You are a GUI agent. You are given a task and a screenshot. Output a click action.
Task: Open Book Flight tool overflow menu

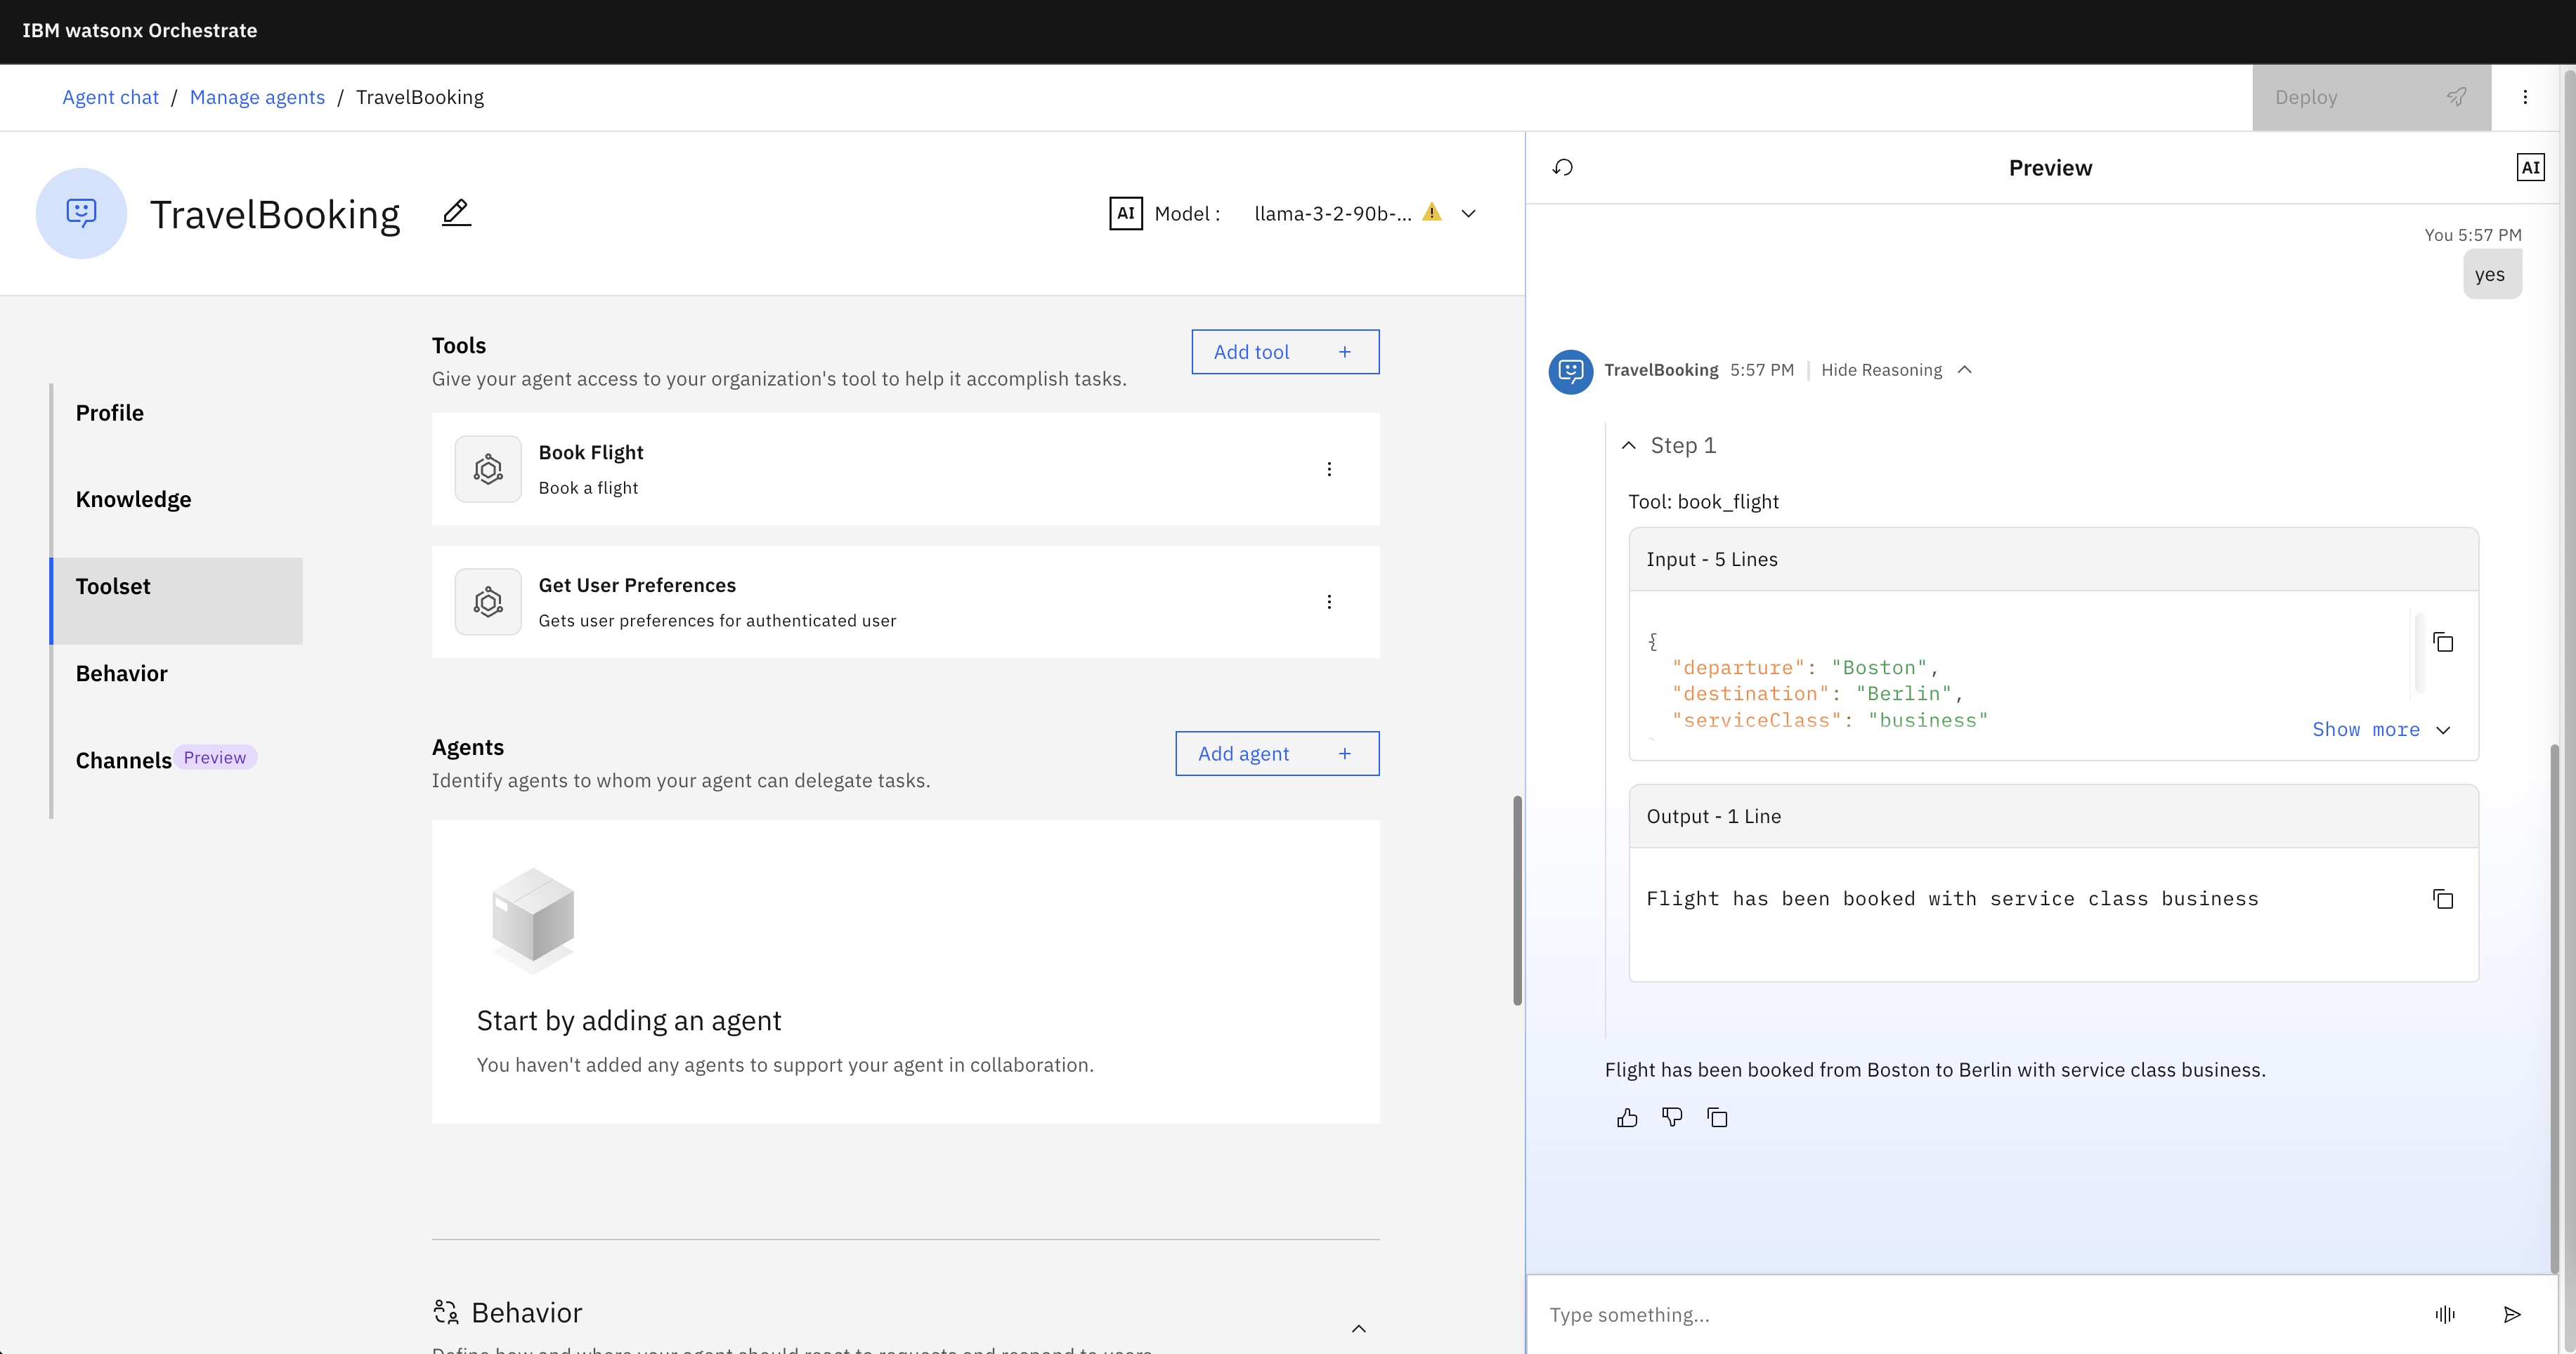1329,468
